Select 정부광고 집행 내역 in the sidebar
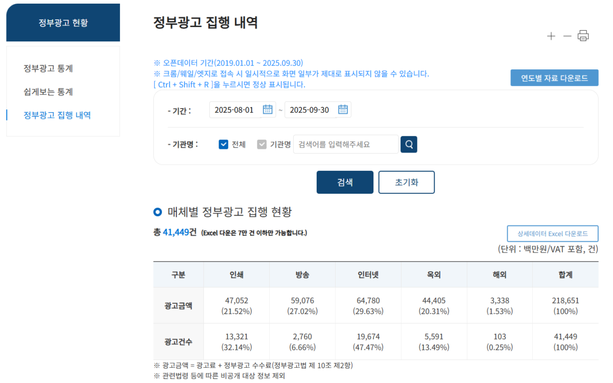 tap(57, 115)
